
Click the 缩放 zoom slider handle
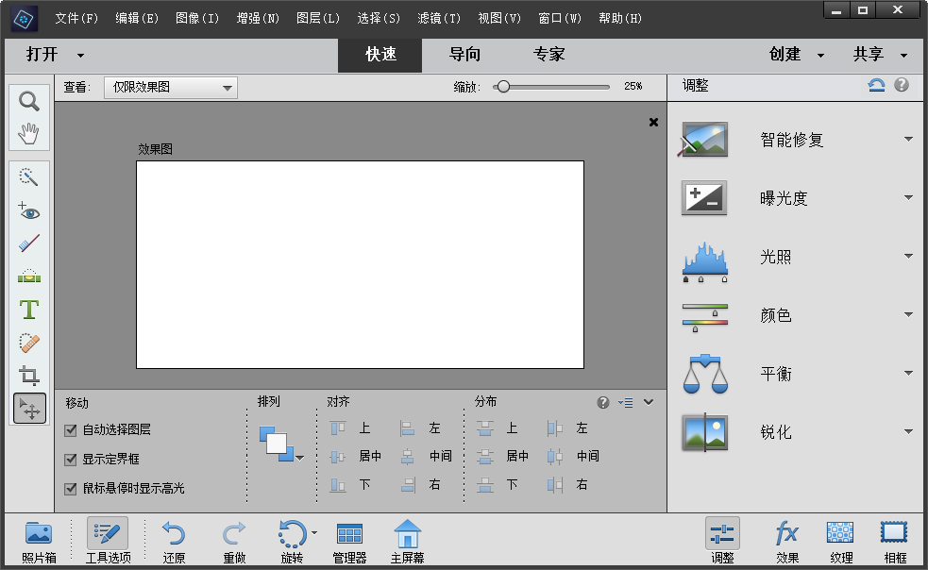coord(503,87)
